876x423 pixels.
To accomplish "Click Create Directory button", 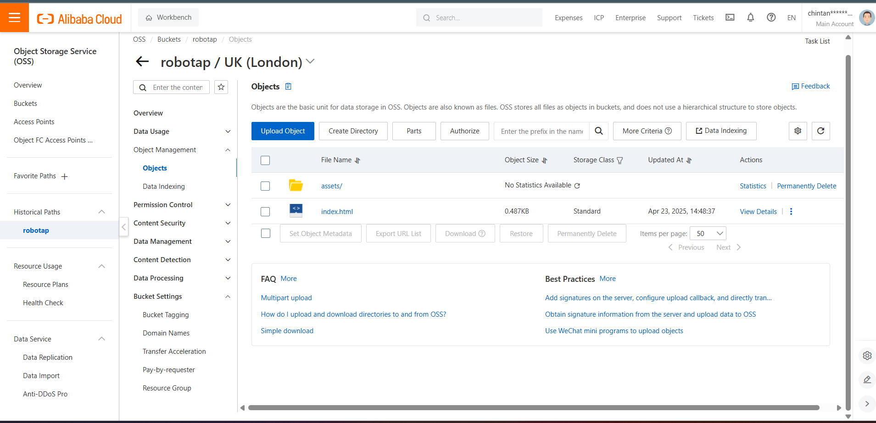I will [x=353, y=131].
